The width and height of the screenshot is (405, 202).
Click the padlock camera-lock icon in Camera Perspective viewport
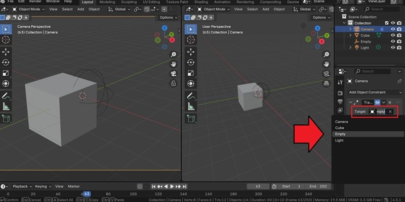[173, 83]
